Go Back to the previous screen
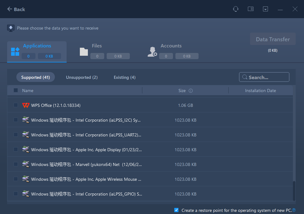Image resolution: width=304 pixels, height=214 pixels. click(16, 9)
